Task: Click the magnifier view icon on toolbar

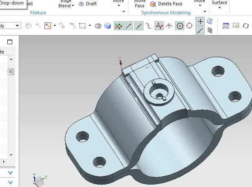Action: point(225,26)
